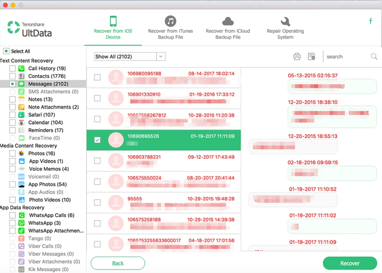Screen dimensions: 382x273
Task: Click the WhatsApp Calls icon
Action: pos(21,215)
